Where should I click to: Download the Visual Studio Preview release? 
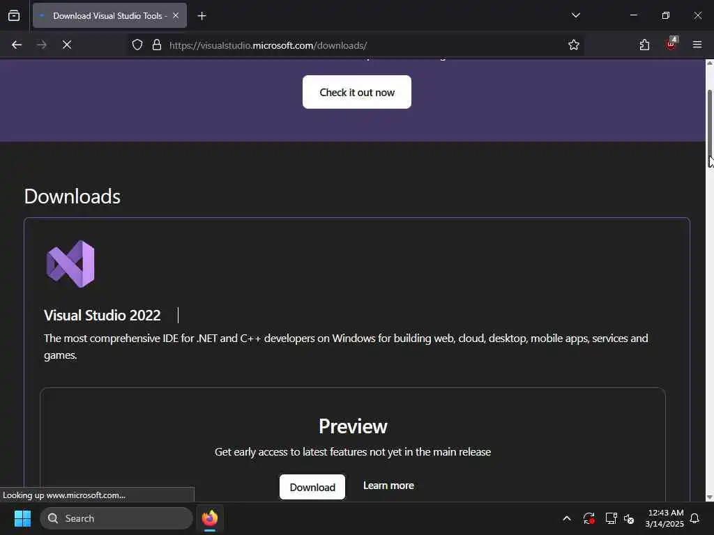[x=312, y=487]
